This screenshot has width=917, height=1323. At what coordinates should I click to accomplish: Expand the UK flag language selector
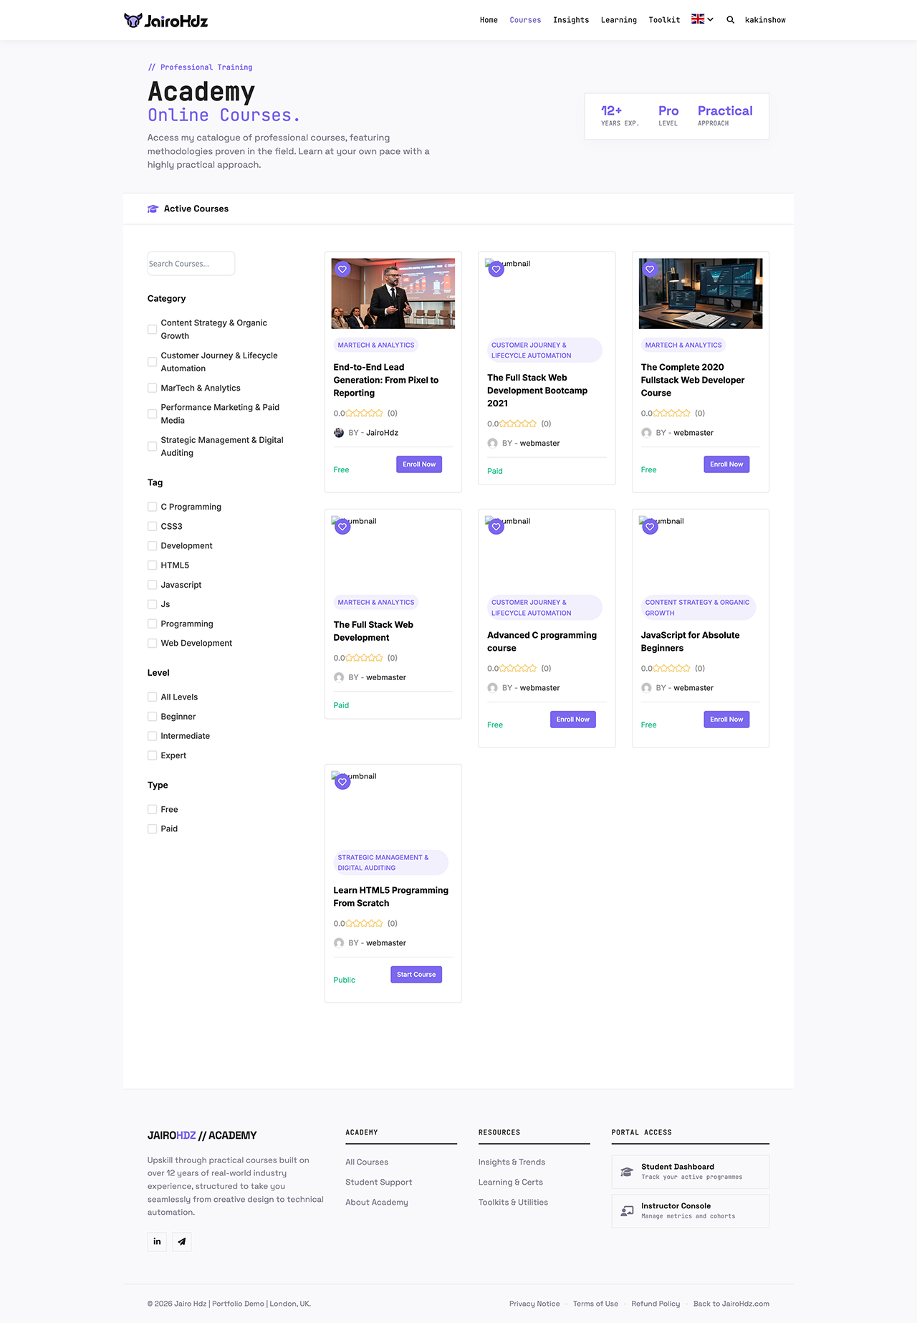point(702,19)
